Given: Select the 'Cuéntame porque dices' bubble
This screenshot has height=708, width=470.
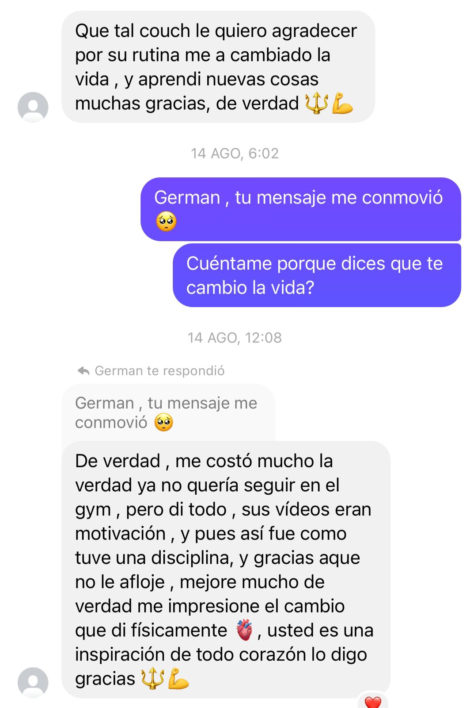Looking at the screenshot, I should pyautogui.click(x=317, y=275).
